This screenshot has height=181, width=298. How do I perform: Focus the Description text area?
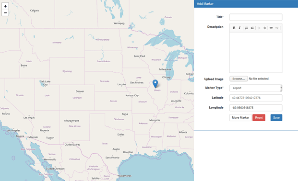pyautogui.click(x=256, y=52)
